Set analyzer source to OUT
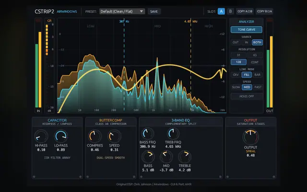 (x=236, y=42)
